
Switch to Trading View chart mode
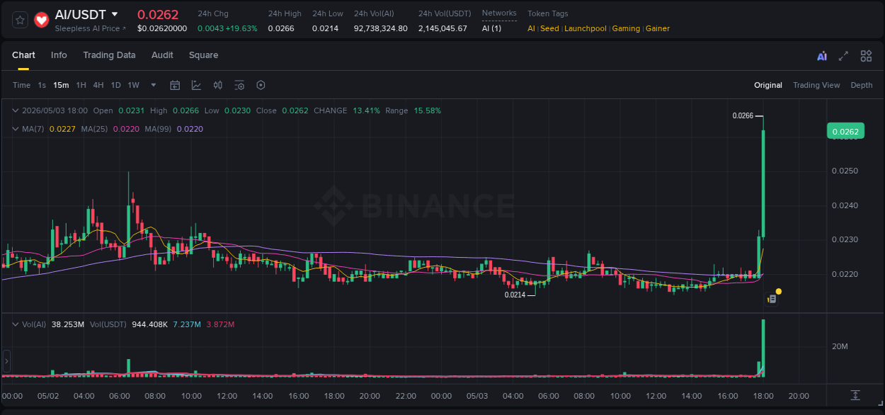pyautogui.click(x=816, y=85)
